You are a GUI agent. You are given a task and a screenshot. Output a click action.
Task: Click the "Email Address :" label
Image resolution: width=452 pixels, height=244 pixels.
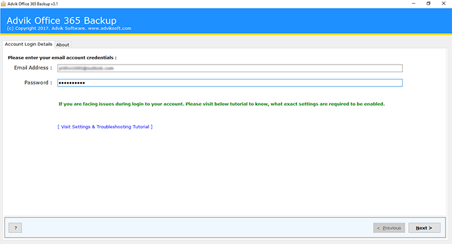coord(33,68)
